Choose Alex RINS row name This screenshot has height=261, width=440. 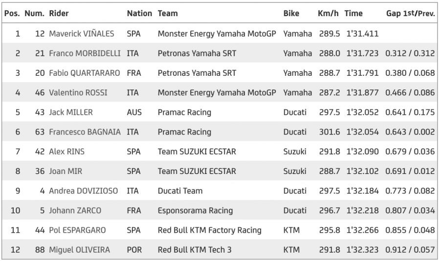pyautogui.click(x=66, y=152)
